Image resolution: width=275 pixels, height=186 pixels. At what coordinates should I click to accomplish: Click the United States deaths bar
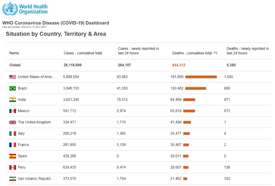tap(201, 77)
